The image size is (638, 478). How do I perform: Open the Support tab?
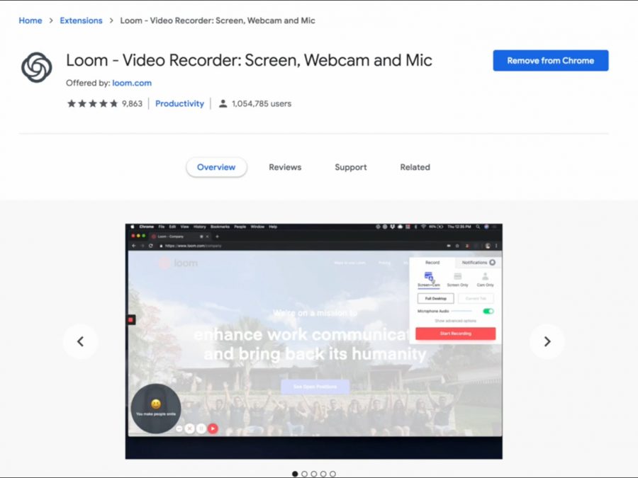pyautogui.click(x=350, y=167)
